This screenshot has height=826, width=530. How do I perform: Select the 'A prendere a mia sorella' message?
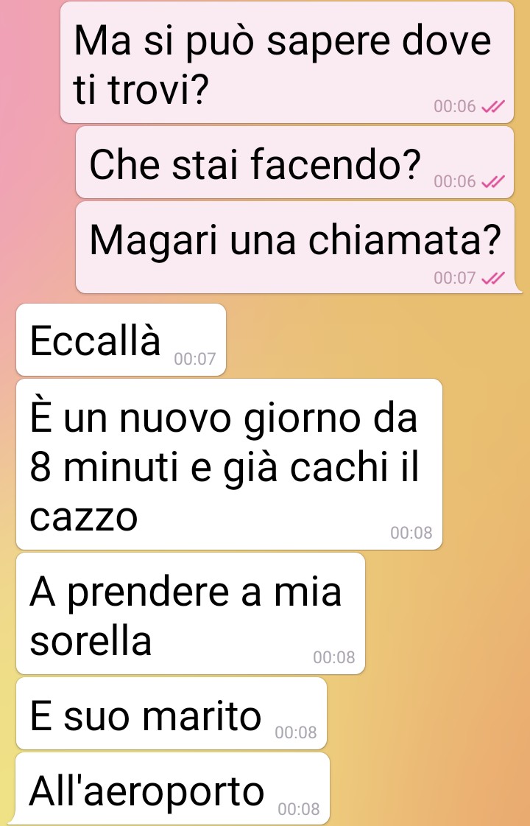[x=191, y=614]
